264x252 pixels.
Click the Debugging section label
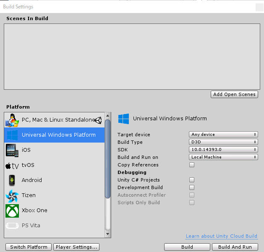[x=132, y=172]
